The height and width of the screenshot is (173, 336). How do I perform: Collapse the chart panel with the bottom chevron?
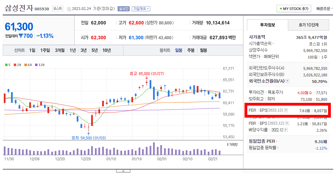tap(123, 171)
